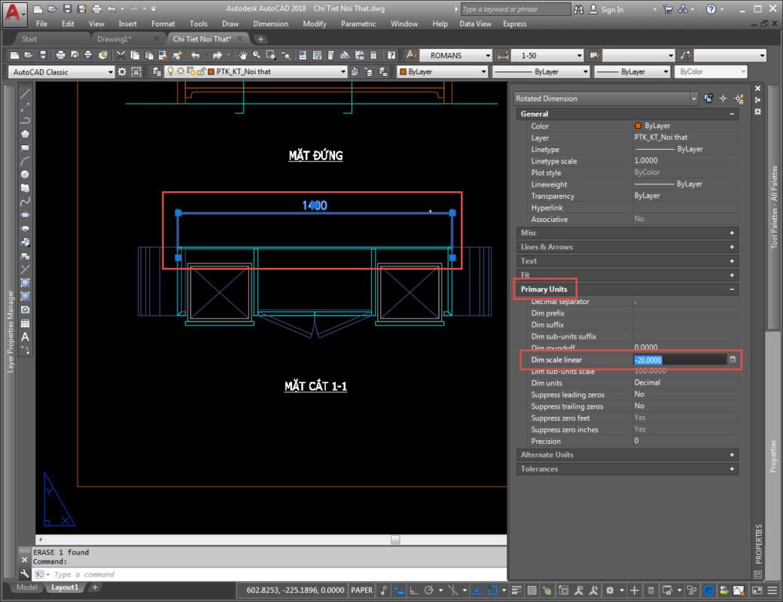Toggle PAPER space button in status bar
The image size is (783, 602).
pyautogui.click(x=361, y=590)
